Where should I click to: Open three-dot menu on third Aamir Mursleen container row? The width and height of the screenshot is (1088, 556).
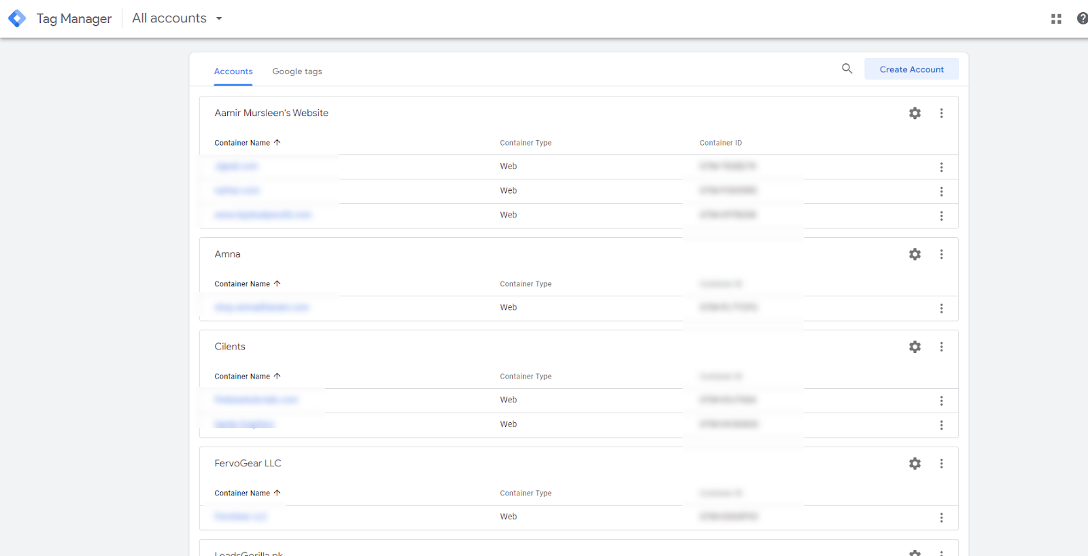click(x=941, y=216)
